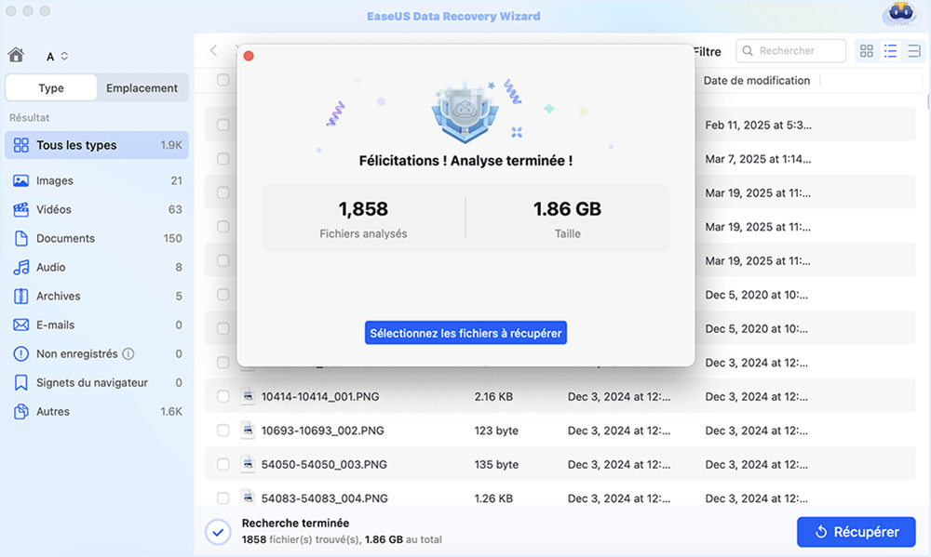931x557 pixels.
Task: Check the box for 54050-54050_003.PNG
Action: click(223, 464)
